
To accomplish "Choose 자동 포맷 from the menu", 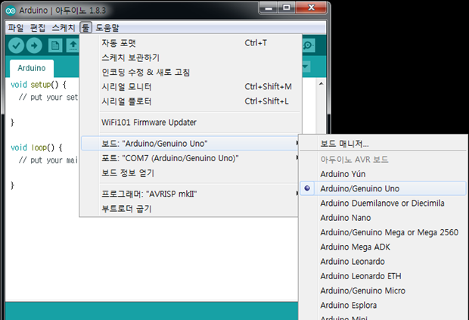I will [191, 43].
